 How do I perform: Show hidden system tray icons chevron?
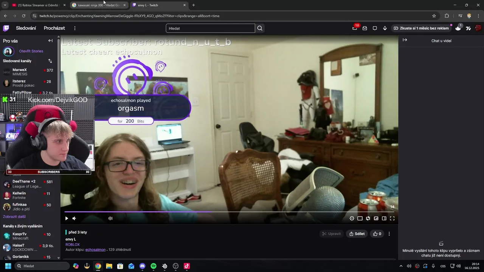click(401, 266)
